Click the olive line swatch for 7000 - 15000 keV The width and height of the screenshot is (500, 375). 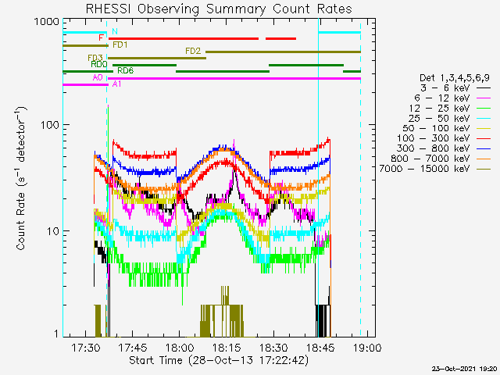click(484, 169)
